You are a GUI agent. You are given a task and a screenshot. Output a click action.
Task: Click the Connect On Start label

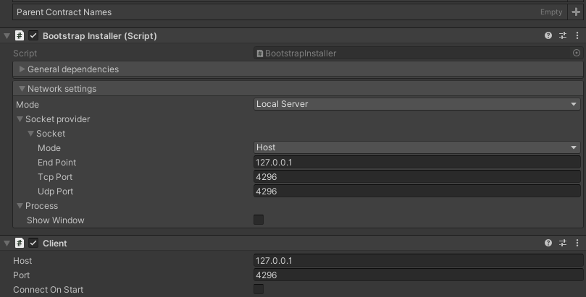click(49, 290)
